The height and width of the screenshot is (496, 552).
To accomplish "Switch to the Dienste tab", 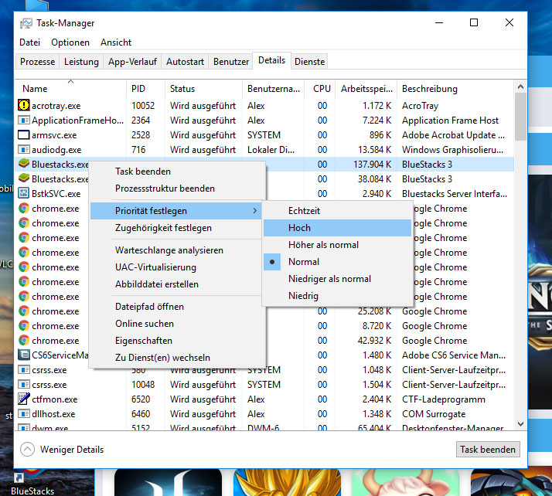I will 309,62.
